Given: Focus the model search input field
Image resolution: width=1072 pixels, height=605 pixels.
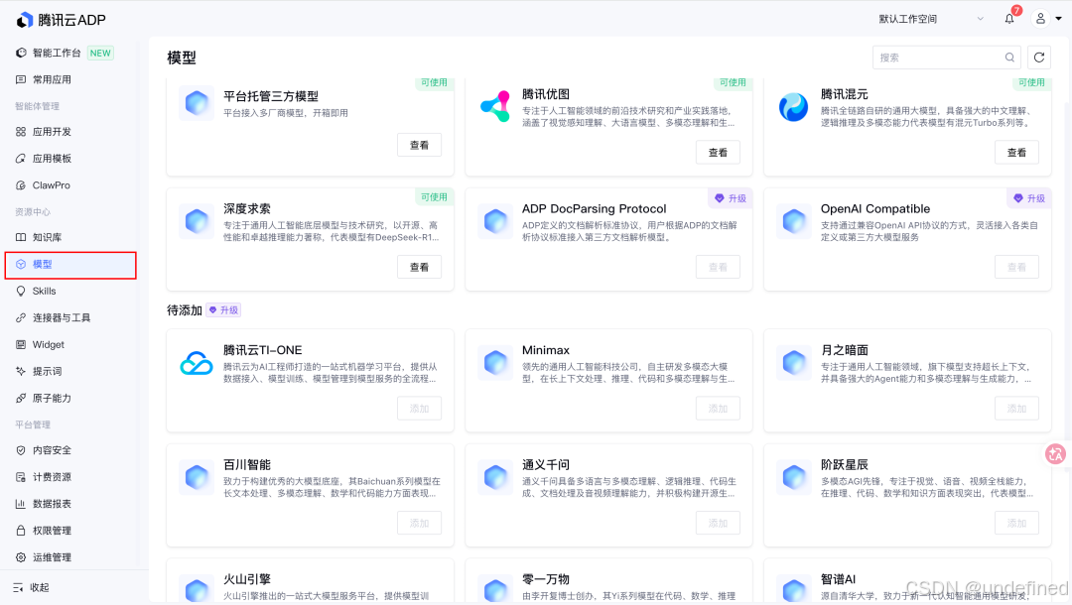Looking at the screenshot, I should pos(946,58).
